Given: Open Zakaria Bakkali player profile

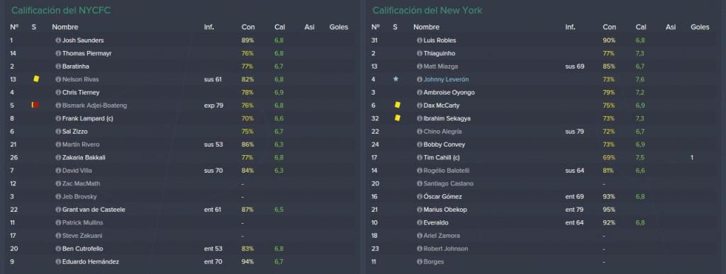Looking at the screenshot, I should click(x=84, y=158).
